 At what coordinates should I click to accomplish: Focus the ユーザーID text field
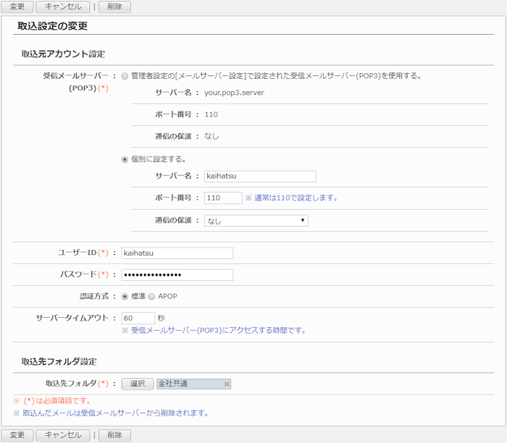coord(177,253)
